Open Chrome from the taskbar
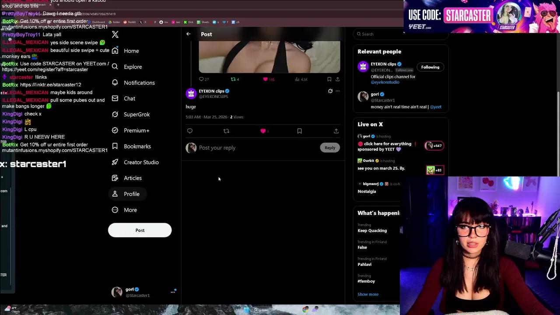The height and width of the screenshot is (315, 560). [x=305, y=310]
